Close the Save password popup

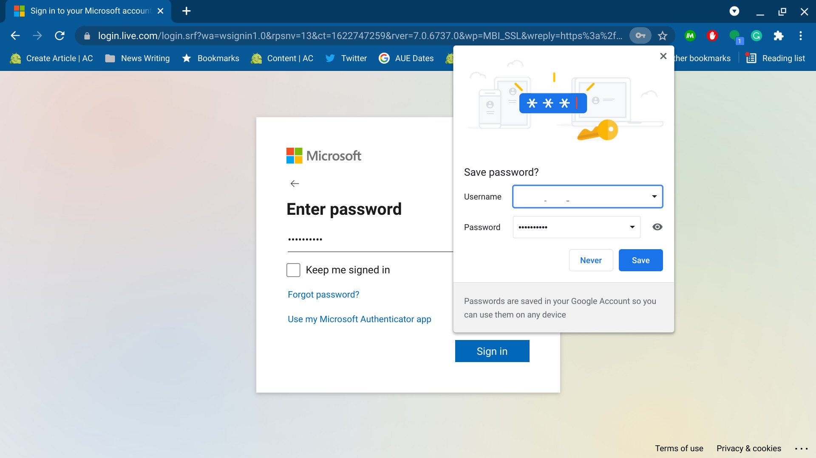click(663, 56)
